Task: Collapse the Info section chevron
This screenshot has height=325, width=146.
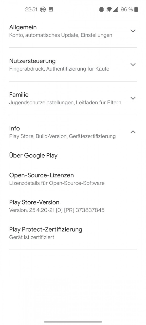Action: tap(133, 132)
